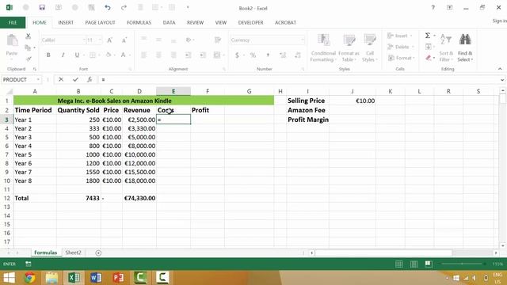Switch to the VIEW ribbon tab

(x=221, y=23)
